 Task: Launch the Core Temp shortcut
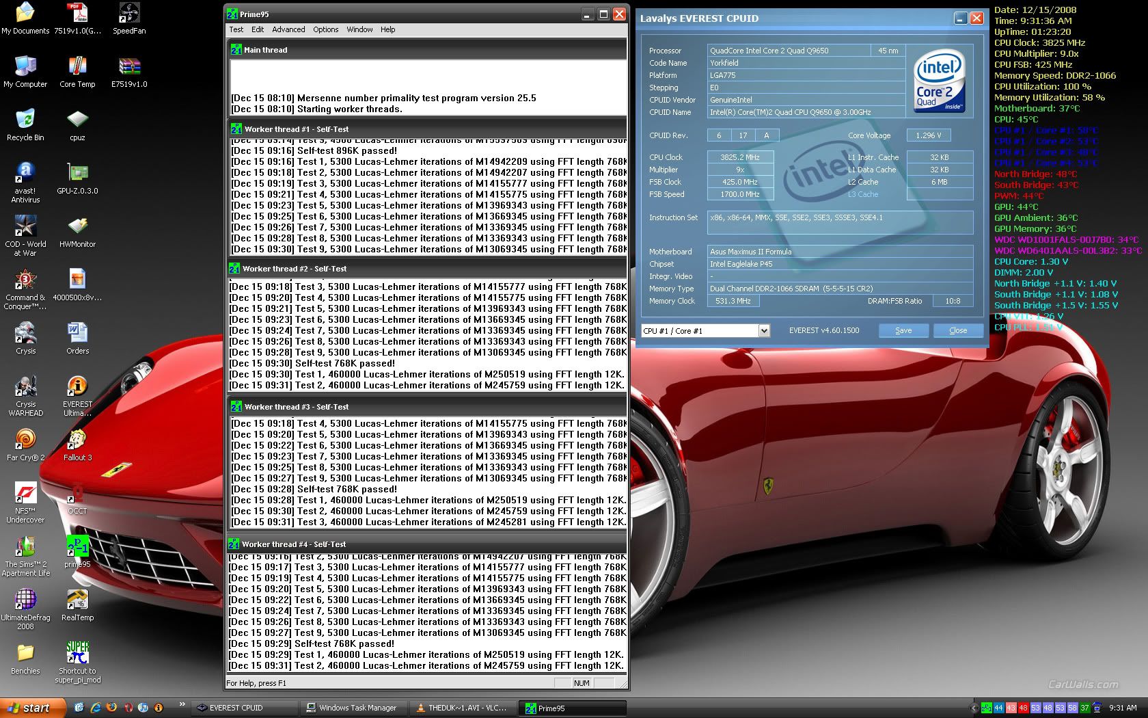pos(77,72)
